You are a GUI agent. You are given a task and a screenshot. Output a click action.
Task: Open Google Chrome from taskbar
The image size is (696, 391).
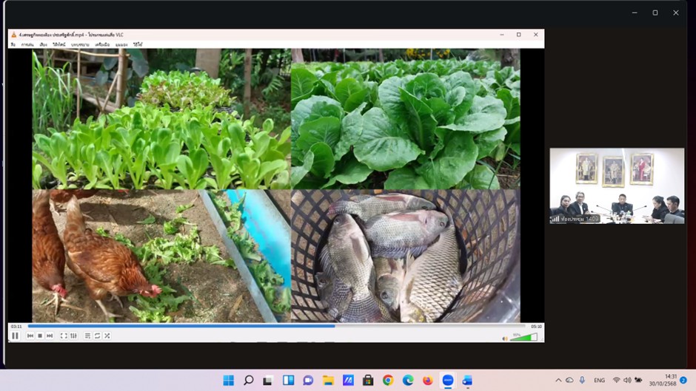tap(388, 380)
